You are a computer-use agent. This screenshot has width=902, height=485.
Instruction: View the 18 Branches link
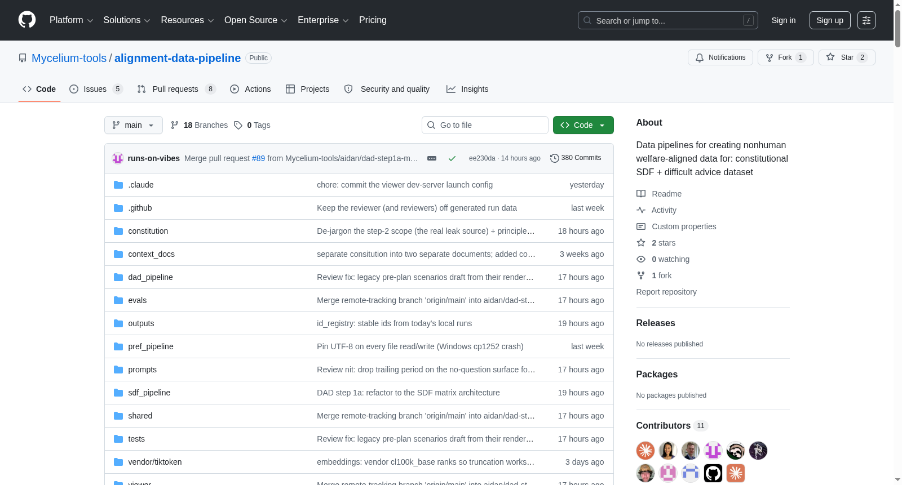pos(199,125)
